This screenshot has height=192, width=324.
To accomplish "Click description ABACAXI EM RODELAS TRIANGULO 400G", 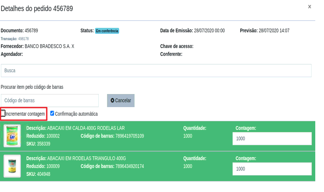I will [x=86, y=158].
